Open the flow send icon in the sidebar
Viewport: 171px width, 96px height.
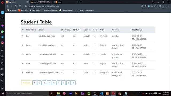(2, 56)
